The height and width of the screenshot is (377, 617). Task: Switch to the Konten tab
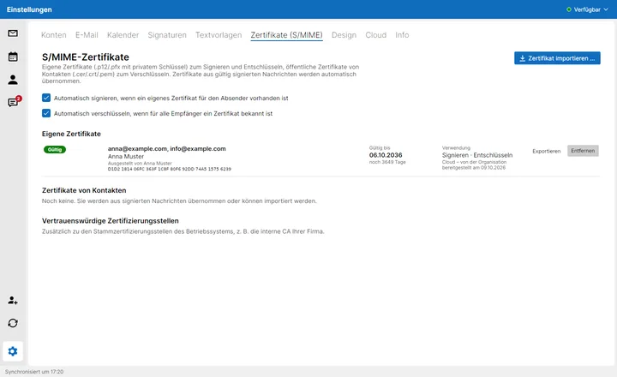coord(53,35)
